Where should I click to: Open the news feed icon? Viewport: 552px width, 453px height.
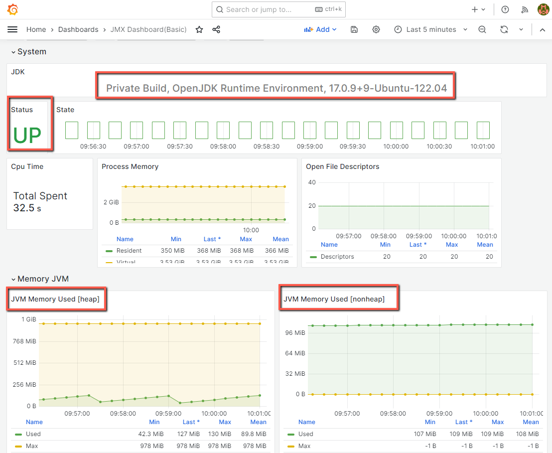point(524,9)
